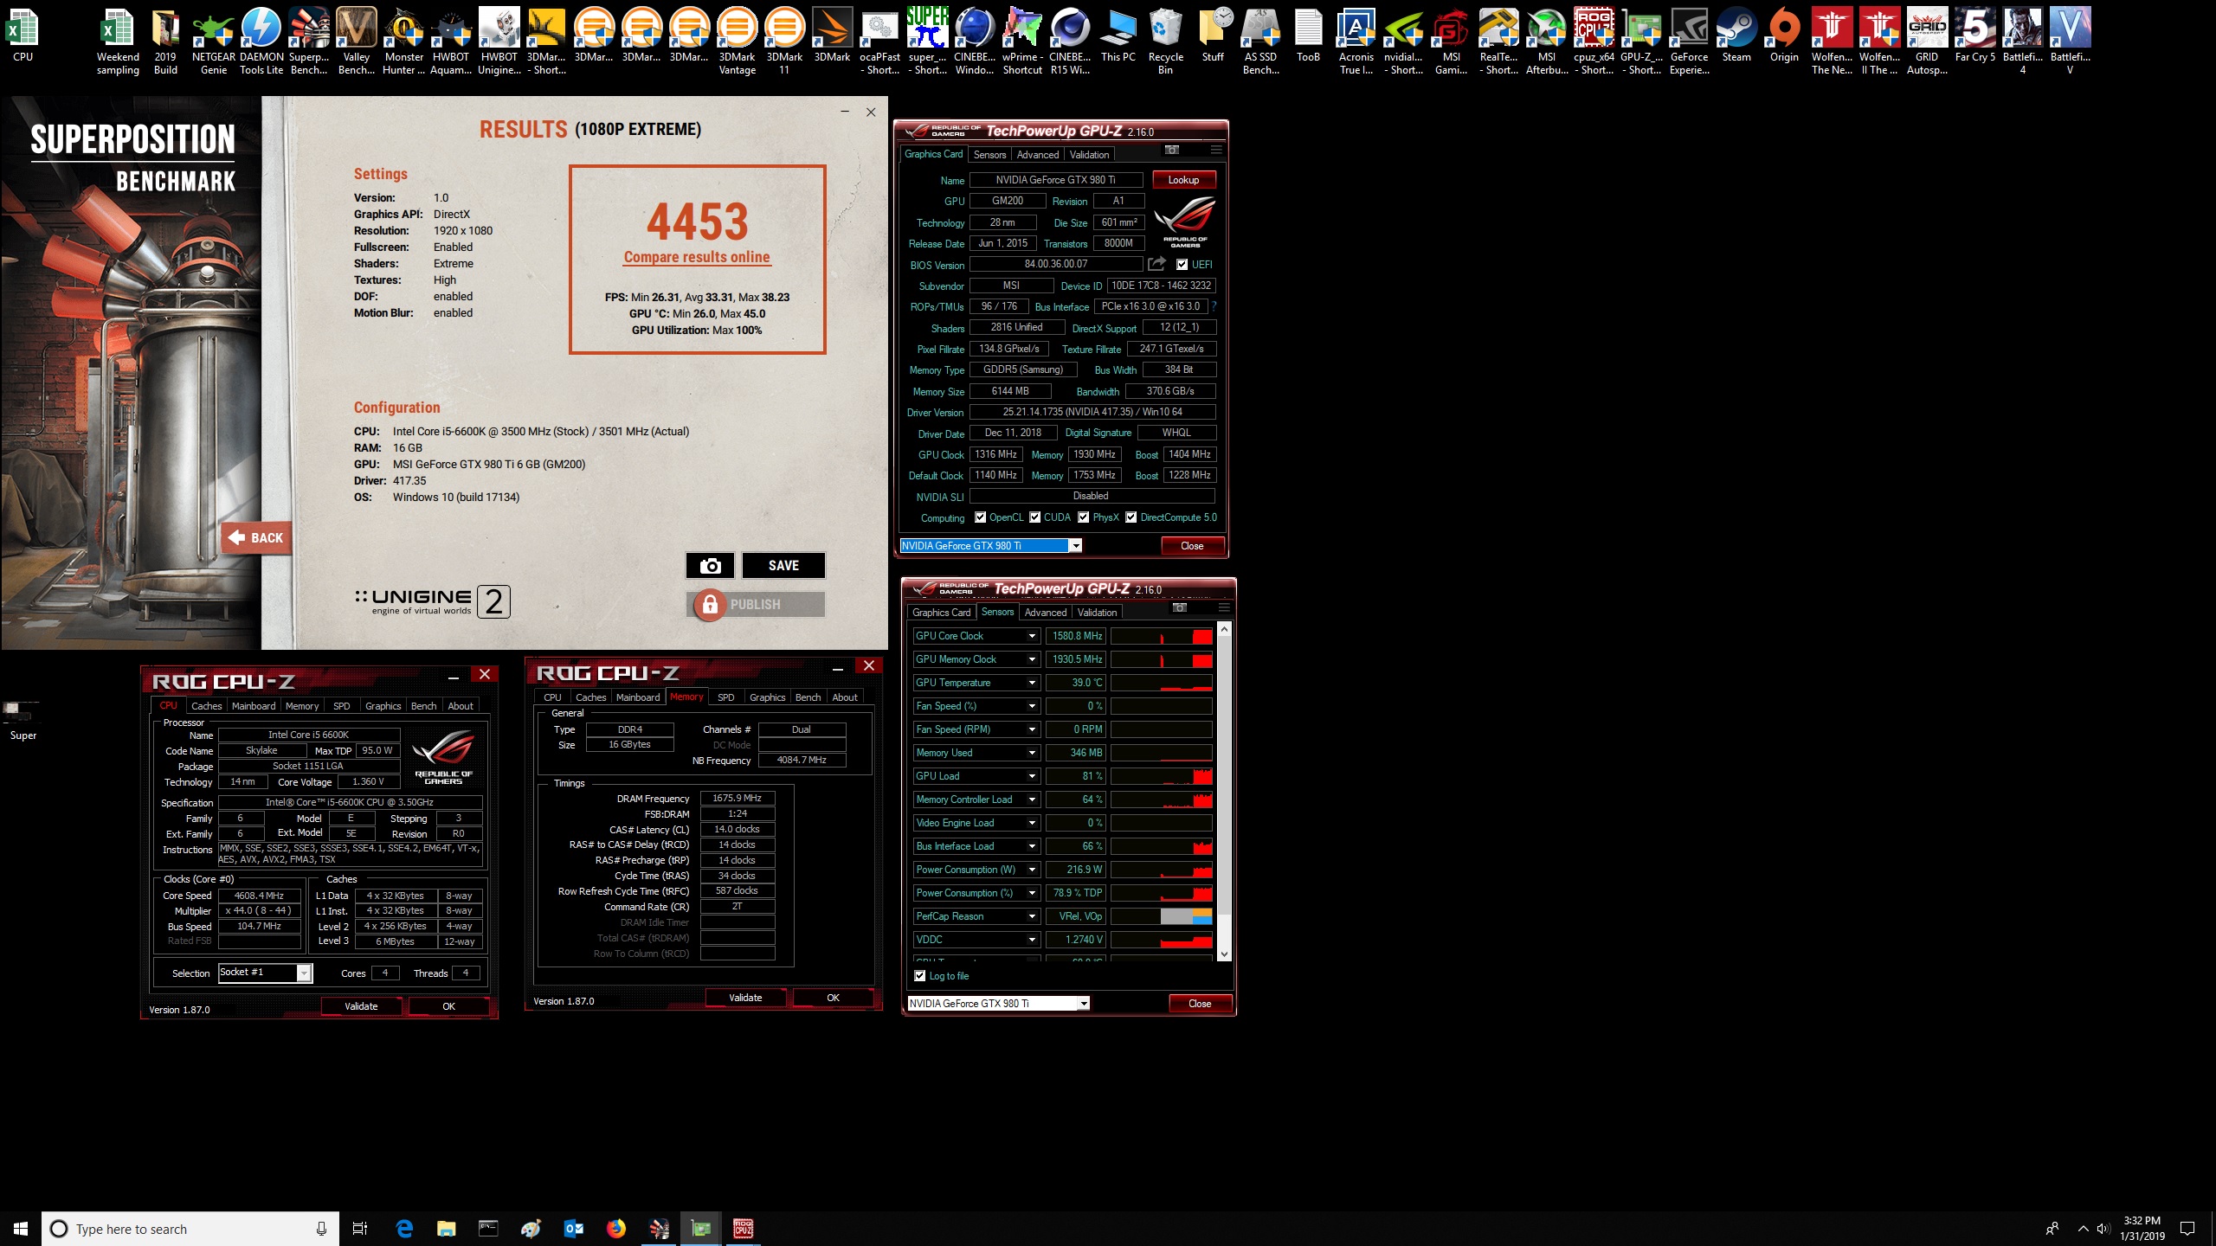Click the Power Consumption (%) red sensor graph

pos(1161,893)
